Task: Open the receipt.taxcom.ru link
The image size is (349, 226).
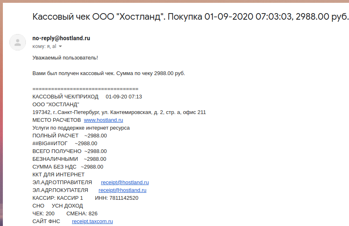Action: point(92,221)
